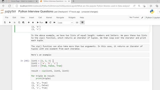The width and height of the screenshot is (160, 90).
Task: Click the output line (3, 'c', True)
Action: tap(39, 88)
